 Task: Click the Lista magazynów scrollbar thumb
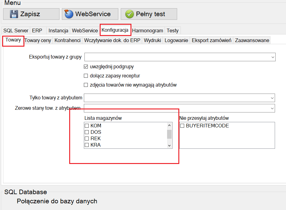(170, 134)
